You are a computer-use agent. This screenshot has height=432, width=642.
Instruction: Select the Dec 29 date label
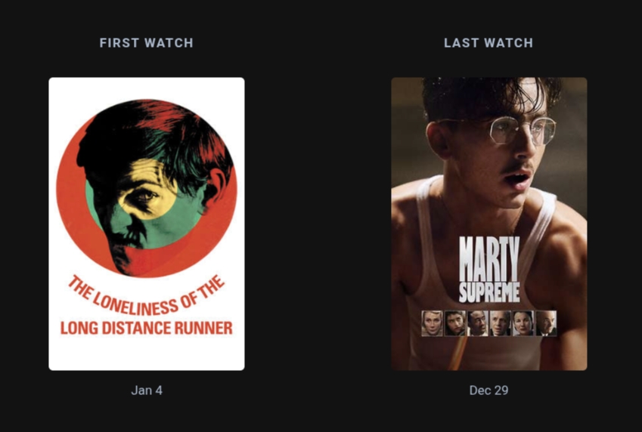point(488,390)
